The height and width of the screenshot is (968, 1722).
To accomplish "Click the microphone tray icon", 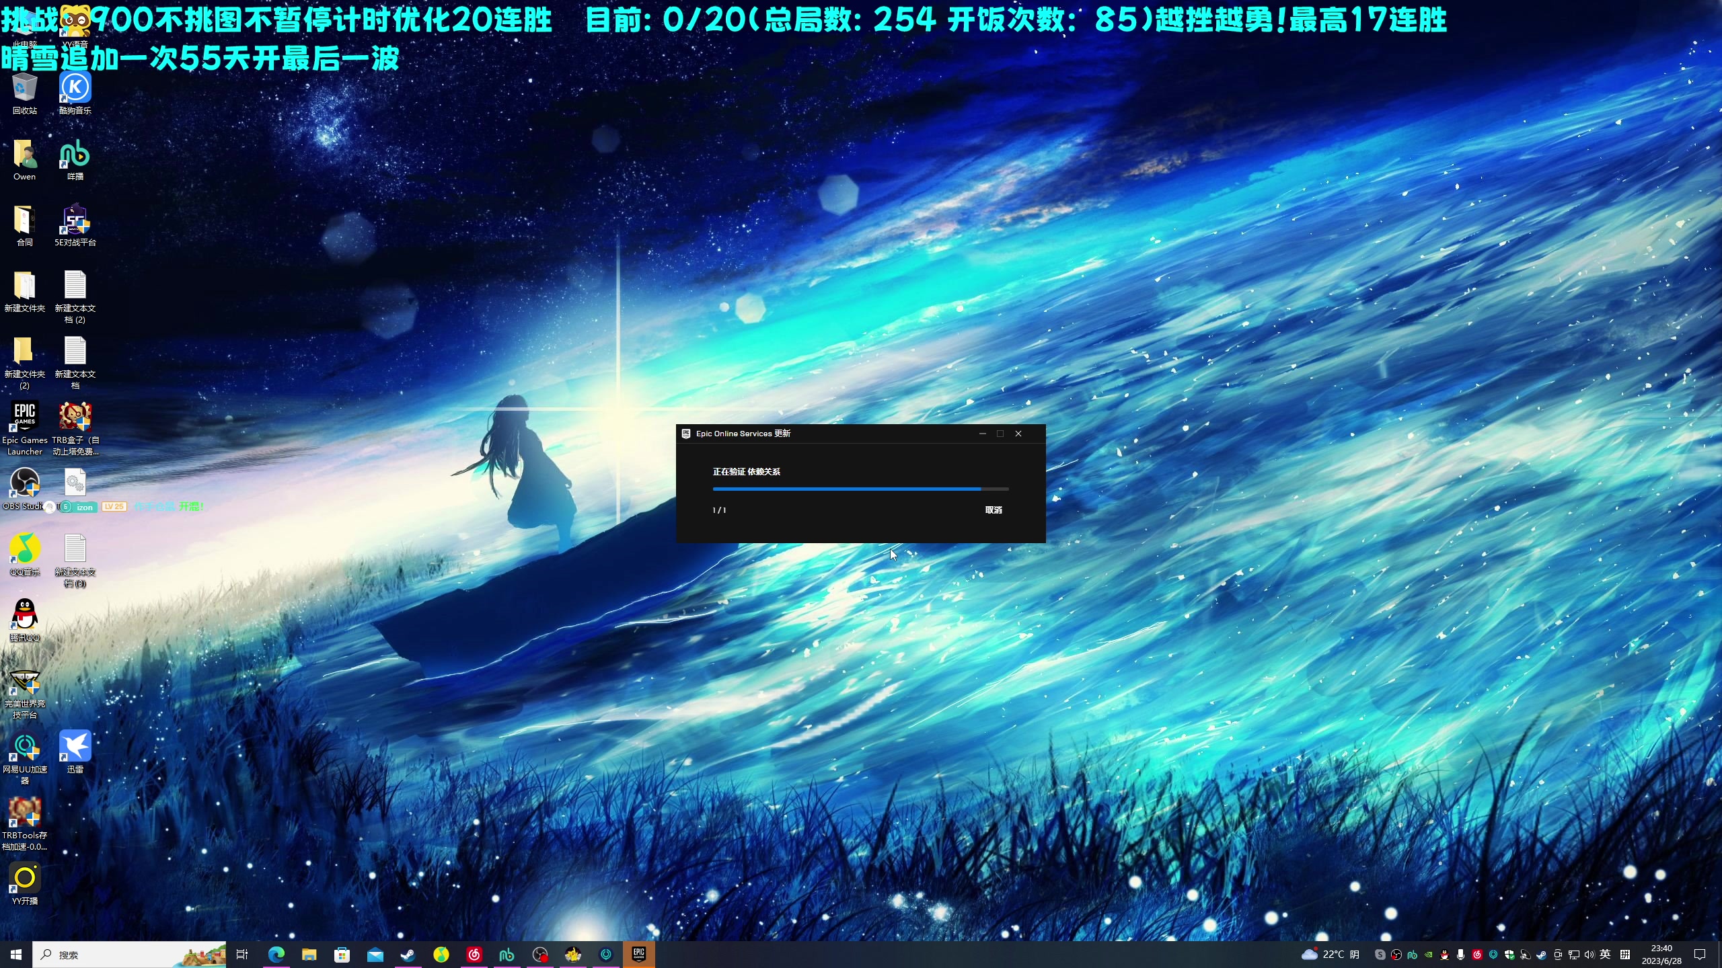I will click(1460, 955).
